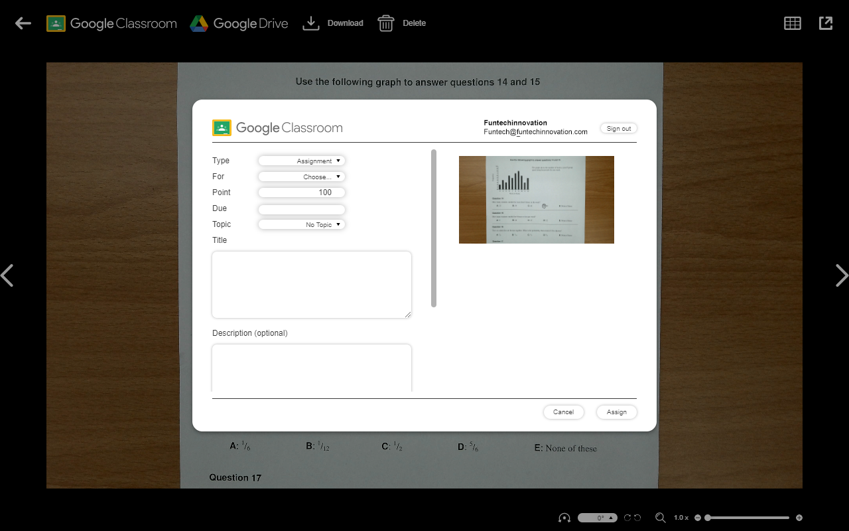Click the magnifier zoom icon
The image size is (849, 531).
click(661, 518)
